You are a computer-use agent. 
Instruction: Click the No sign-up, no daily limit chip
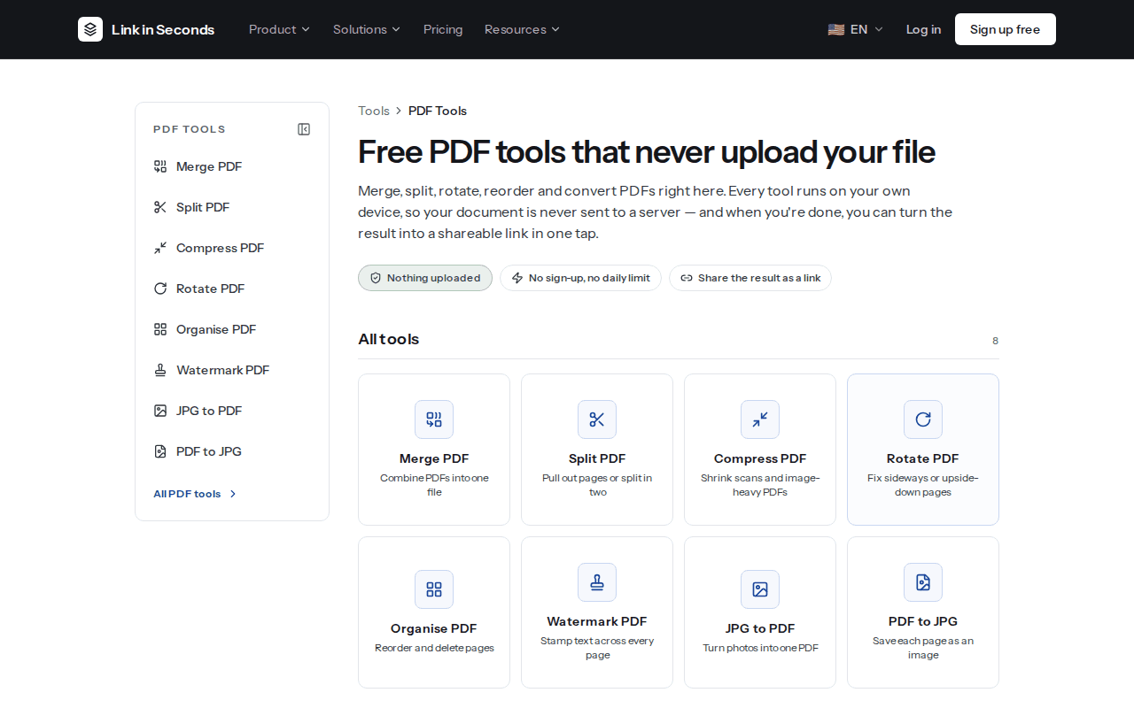click(x=580, y=278)
